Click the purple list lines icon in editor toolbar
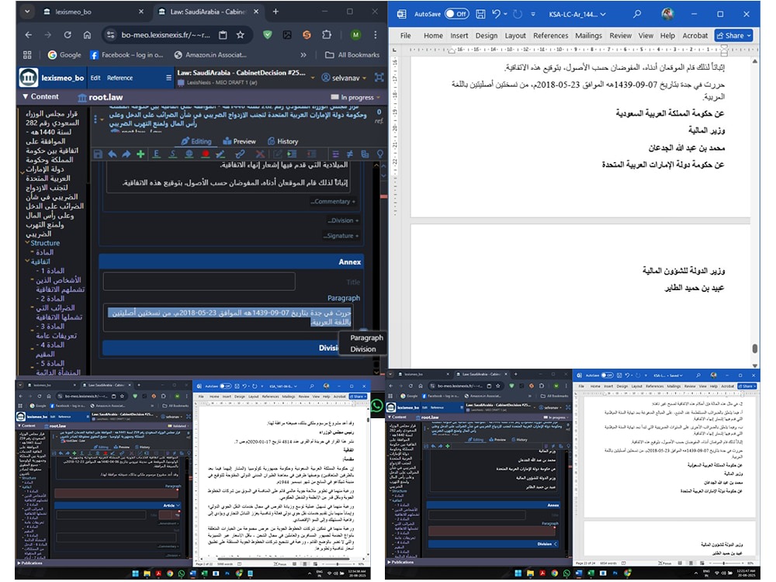 pyautogui.click(x=335, y=154)
